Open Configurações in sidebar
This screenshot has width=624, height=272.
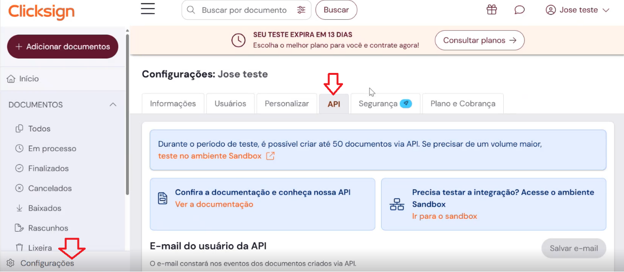[47, 263]
